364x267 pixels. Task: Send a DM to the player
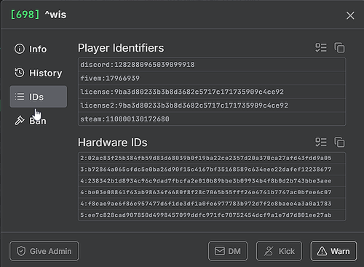pos(228,251)
